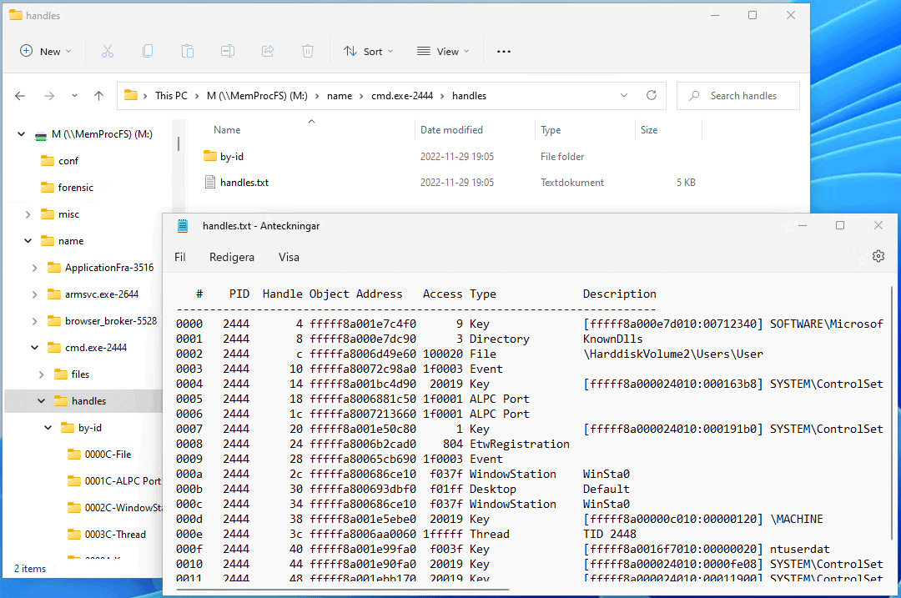901x598 pixels.
Task: Click the Copy icon in the toolbar
Action: (x=147, y=51)
